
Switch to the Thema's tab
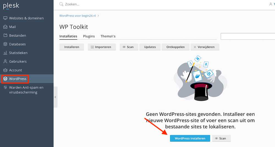coord(108,36)
